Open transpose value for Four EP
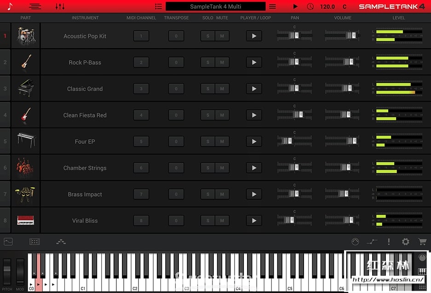The image size is (431, 293). tap(176, 141)
